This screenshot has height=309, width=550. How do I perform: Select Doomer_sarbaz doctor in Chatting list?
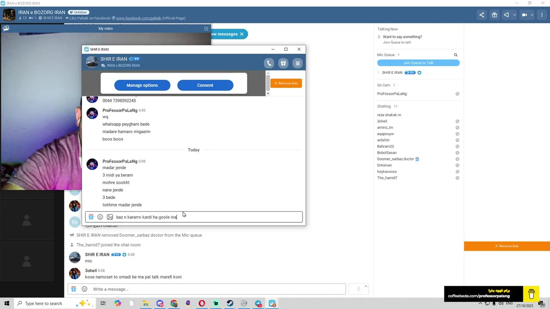coord(395,159)
